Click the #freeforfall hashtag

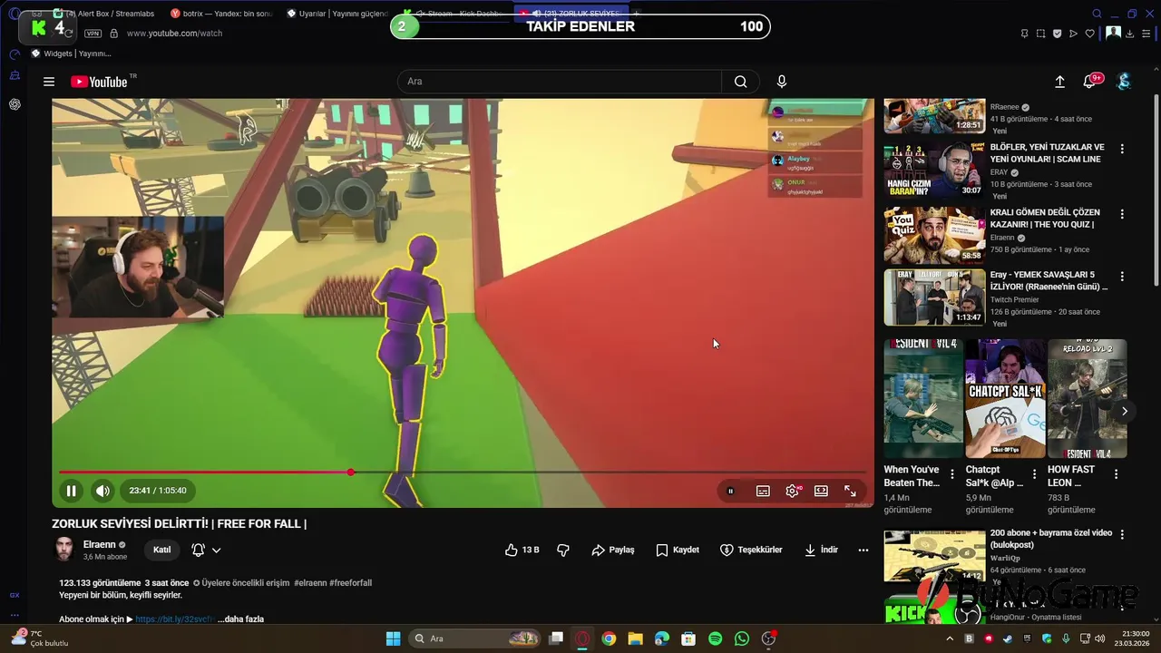point(350,582)
